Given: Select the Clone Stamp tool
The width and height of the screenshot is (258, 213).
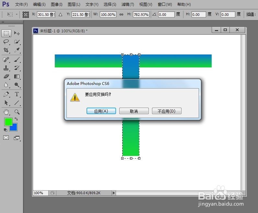Looking at the screenshot, I should click(6, 68).
